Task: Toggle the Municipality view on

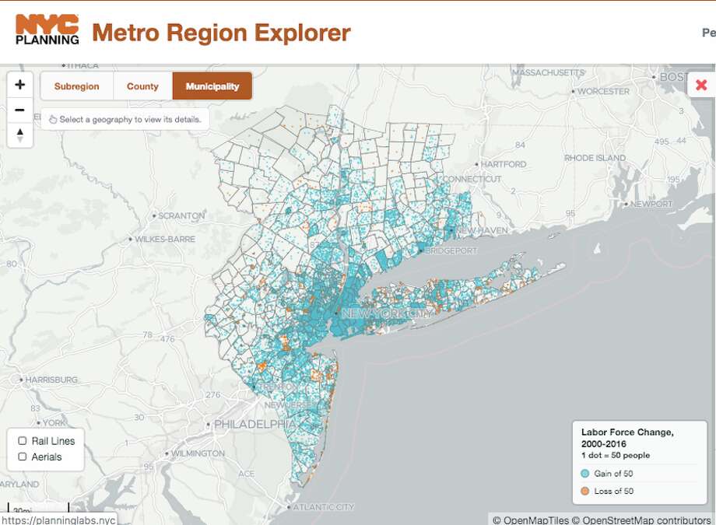Action: [x=212, y=86]
